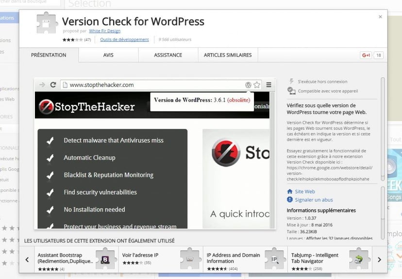Click the bookmark star in address bar
The image size is (402, 279).
pyautogui.click(x=257, y=85)
